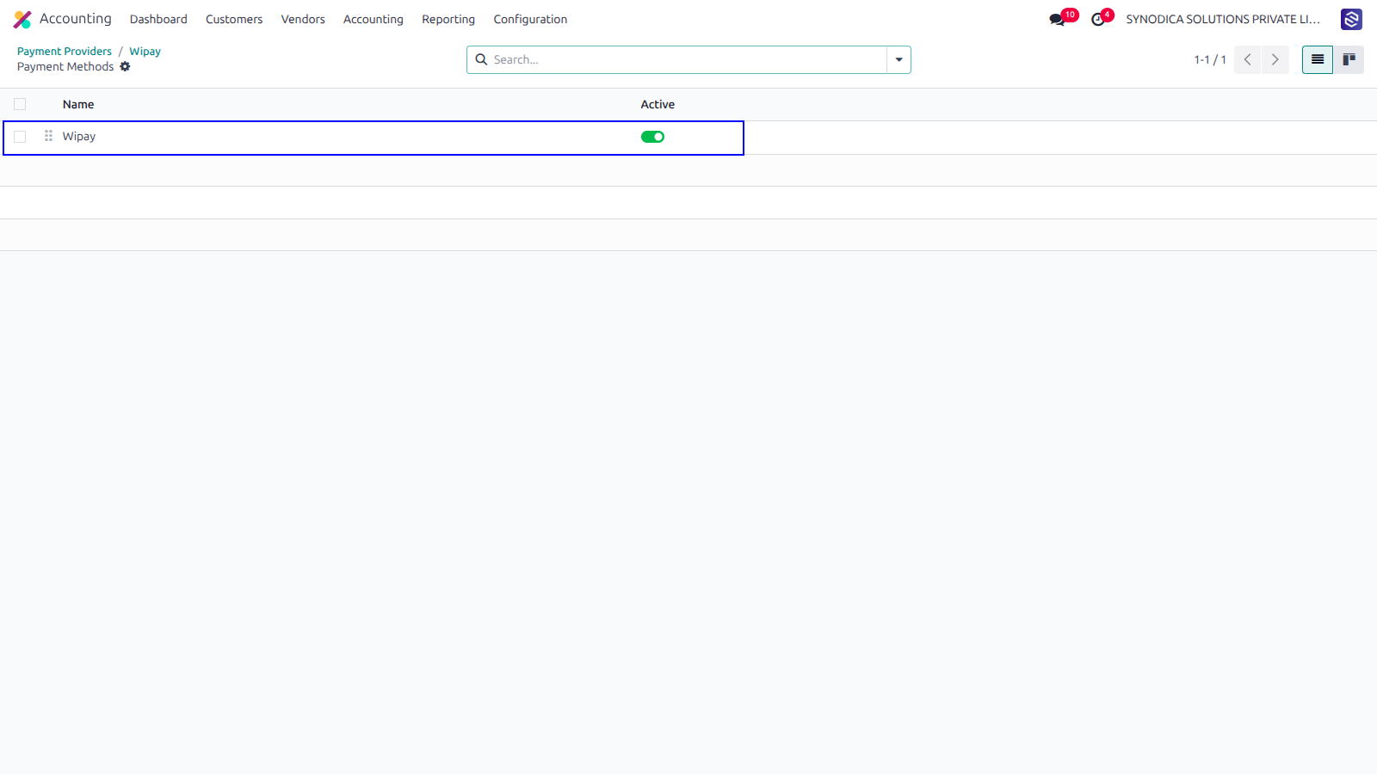
Task: Open the Customers menu
Action: (234, 19)
